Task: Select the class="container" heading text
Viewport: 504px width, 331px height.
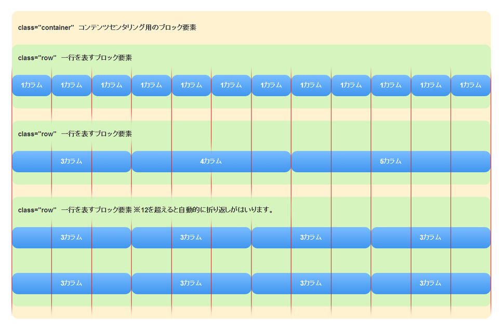Action: [46, 28]
